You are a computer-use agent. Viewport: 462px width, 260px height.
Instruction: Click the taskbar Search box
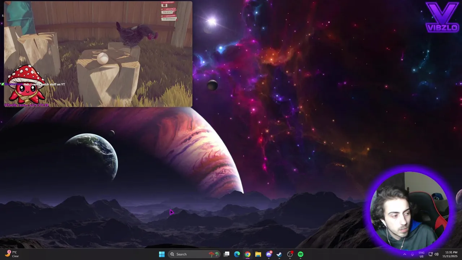195,254
